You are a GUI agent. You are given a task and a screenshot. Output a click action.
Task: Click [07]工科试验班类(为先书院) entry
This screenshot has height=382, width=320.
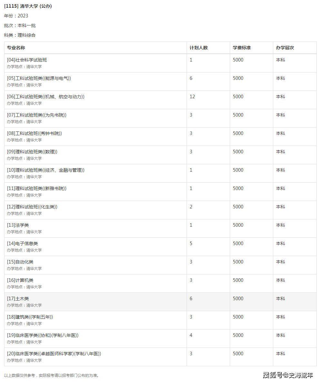pyautogui.click(x=36, y=115)
